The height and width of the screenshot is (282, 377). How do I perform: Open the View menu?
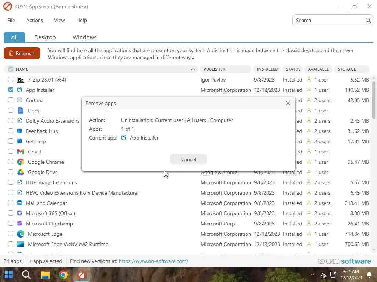59,21
